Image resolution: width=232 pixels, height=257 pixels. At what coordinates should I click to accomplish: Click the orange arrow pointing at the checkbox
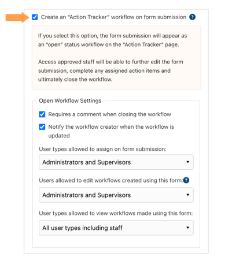[x=17, y=17]
